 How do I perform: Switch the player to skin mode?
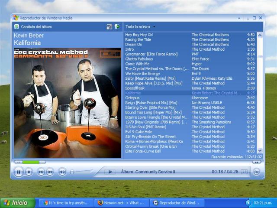pyautogui.click(x=256, y=172)
